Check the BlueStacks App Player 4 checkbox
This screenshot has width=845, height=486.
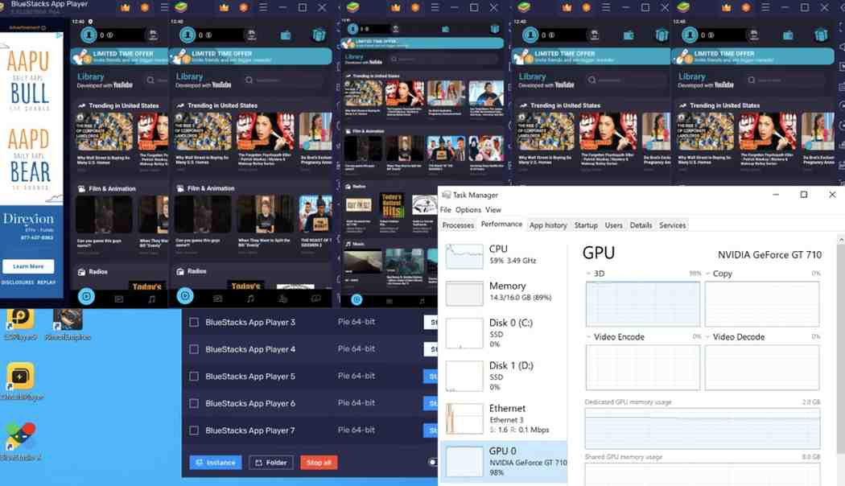(194, 349)
